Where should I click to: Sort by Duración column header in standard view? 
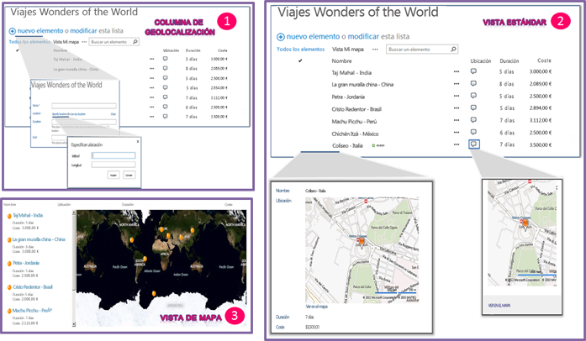click(509, 60)
